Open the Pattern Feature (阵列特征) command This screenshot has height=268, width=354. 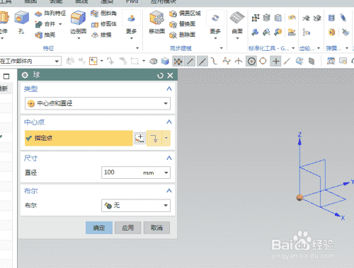[50, 13]
